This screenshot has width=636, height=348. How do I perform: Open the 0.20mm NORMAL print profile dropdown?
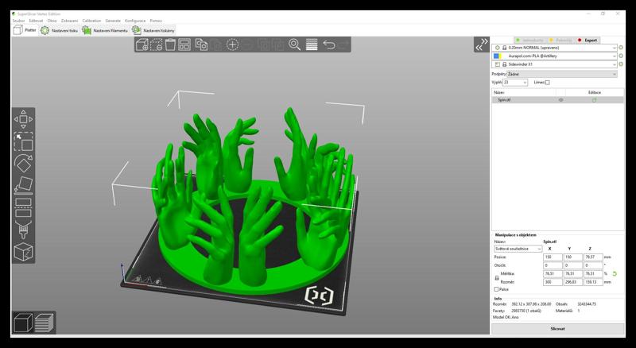554,48
